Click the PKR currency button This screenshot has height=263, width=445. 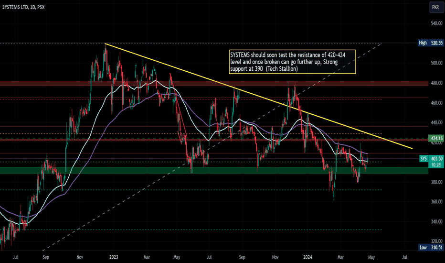(435, 7)
